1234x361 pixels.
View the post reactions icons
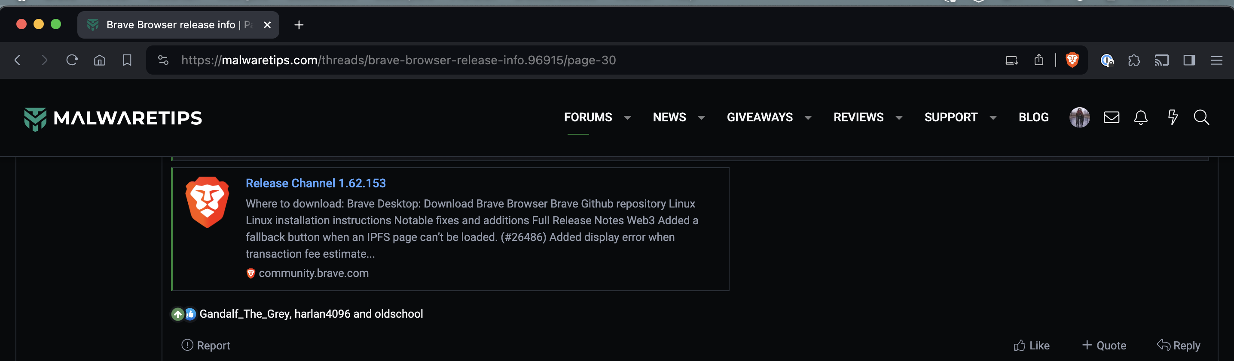(184, 314)
